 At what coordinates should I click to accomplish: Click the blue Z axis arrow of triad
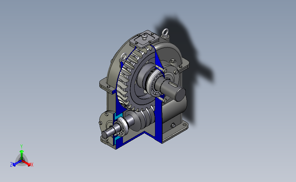coord(17,164)
